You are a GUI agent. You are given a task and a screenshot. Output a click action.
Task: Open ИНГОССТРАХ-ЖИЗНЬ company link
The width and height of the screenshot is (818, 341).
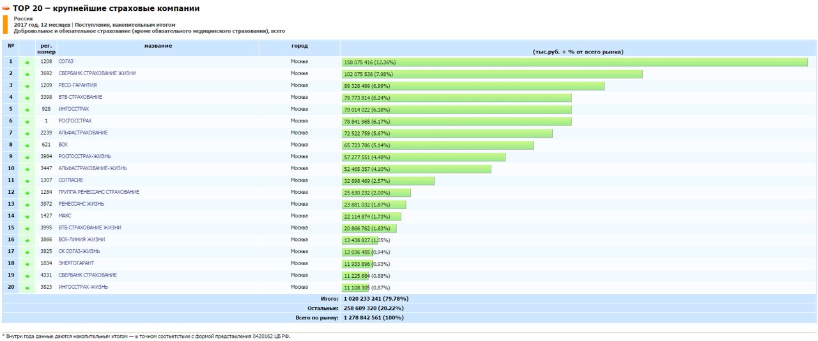point(83,287)
